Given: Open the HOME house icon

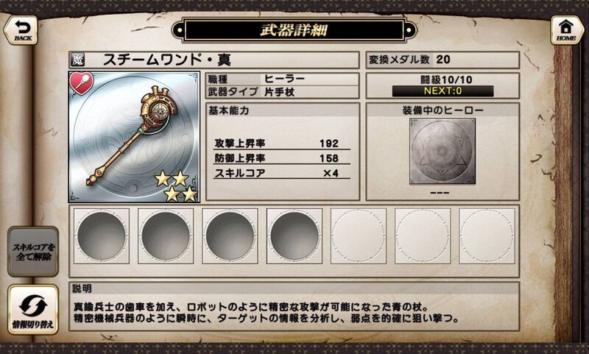Looking at the screenshot, I should [x=566, y=30].
